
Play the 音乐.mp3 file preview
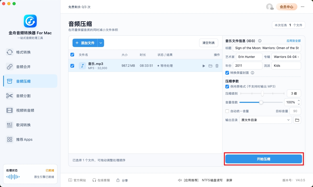(204, 66)
